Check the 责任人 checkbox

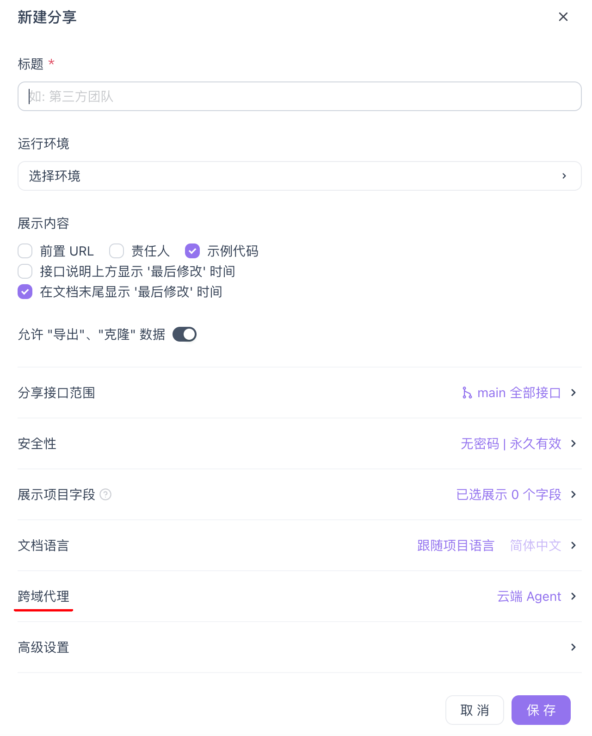tap(117, 251)
